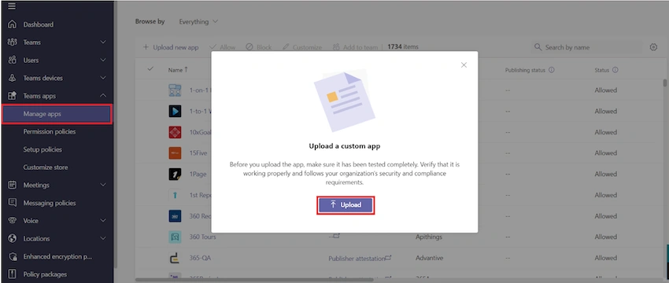Click Upload new app in toolbar

pyautogui.click(x=171, y=47)
